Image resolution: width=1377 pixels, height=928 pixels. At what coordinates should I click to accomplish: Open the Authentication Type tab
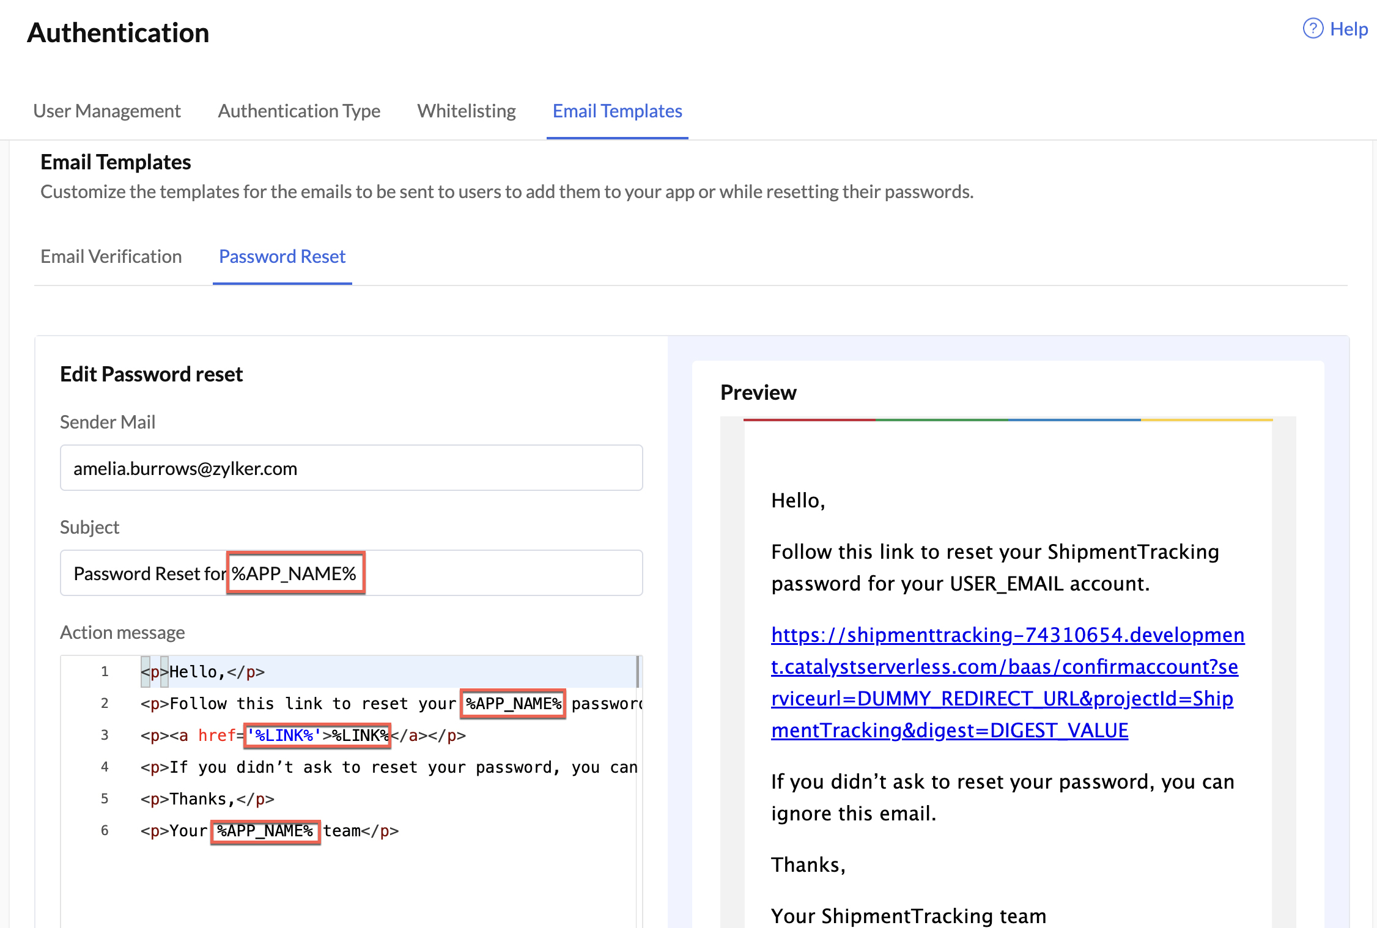point(298,111)
